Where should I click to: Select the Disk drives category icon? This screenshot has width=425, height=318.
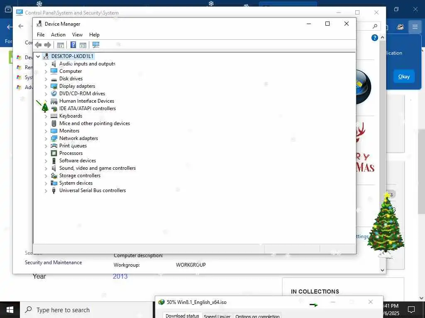54,79
